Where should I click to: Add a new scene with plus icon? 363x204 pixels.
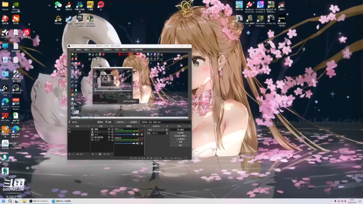point(69,154)
